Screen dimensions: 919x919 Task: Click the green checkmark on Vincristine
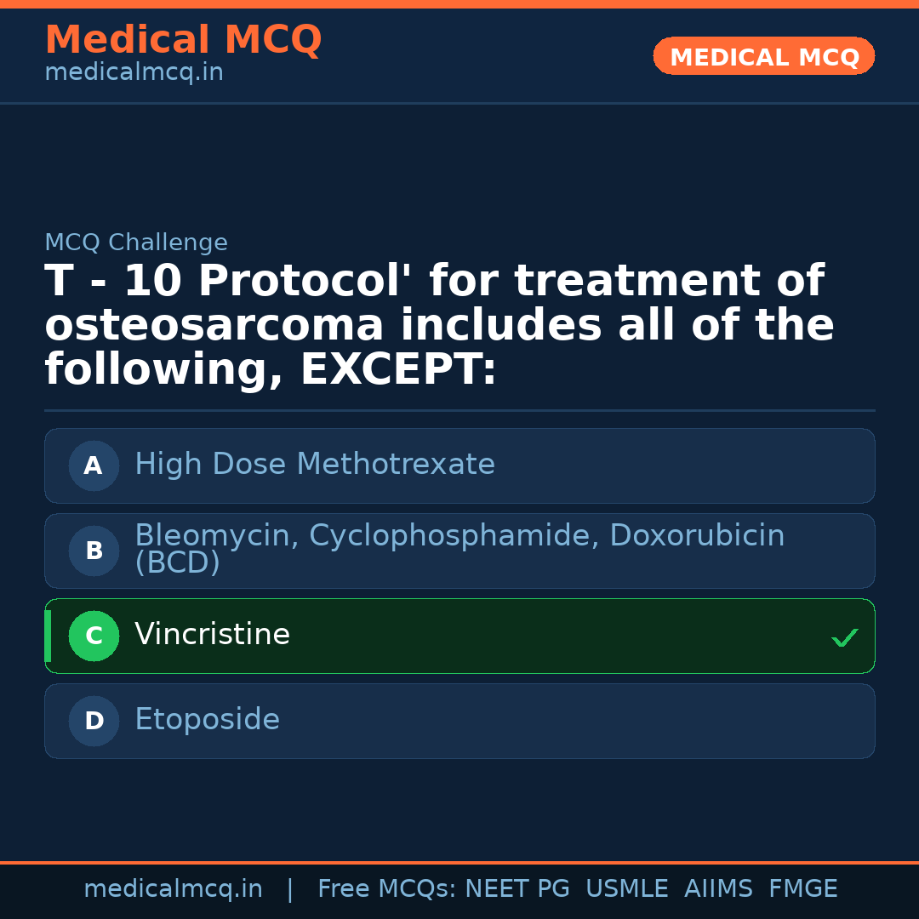(844, 637)
